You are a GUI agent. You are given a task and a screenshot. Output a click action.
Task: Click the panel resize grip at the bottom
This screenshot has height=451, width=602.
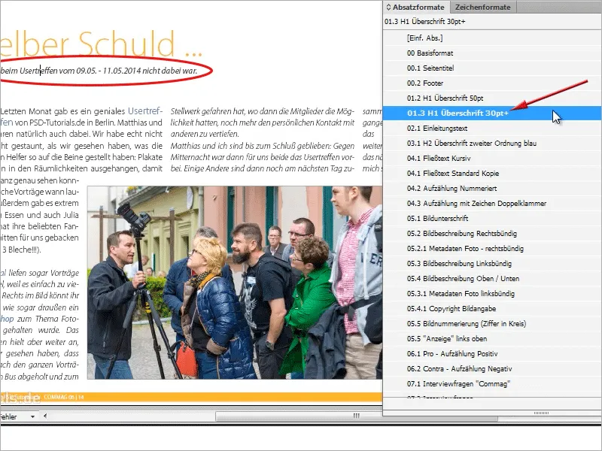pyautogui.click(x=541, y=413)
